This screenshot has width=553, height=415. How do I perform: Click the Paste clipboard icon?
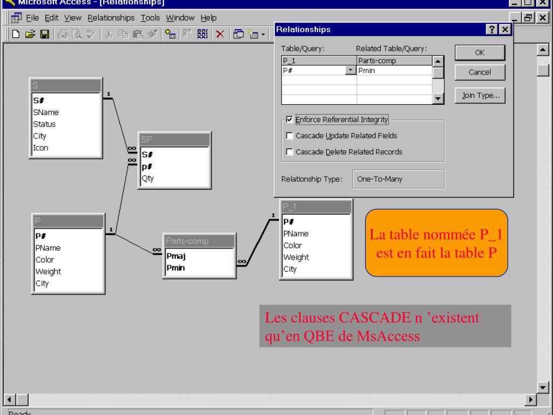138,34
